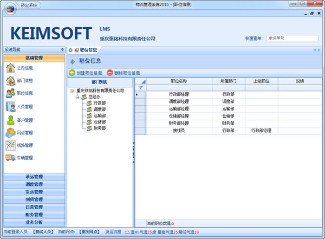Viewport: 325px width, 239px height.
Task: Expand the 承运管理 navigation group
Action: coord(34,177)
